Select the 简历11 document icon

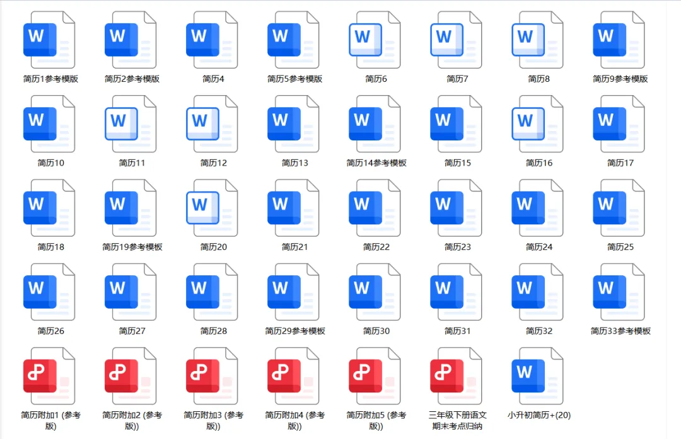131,124
